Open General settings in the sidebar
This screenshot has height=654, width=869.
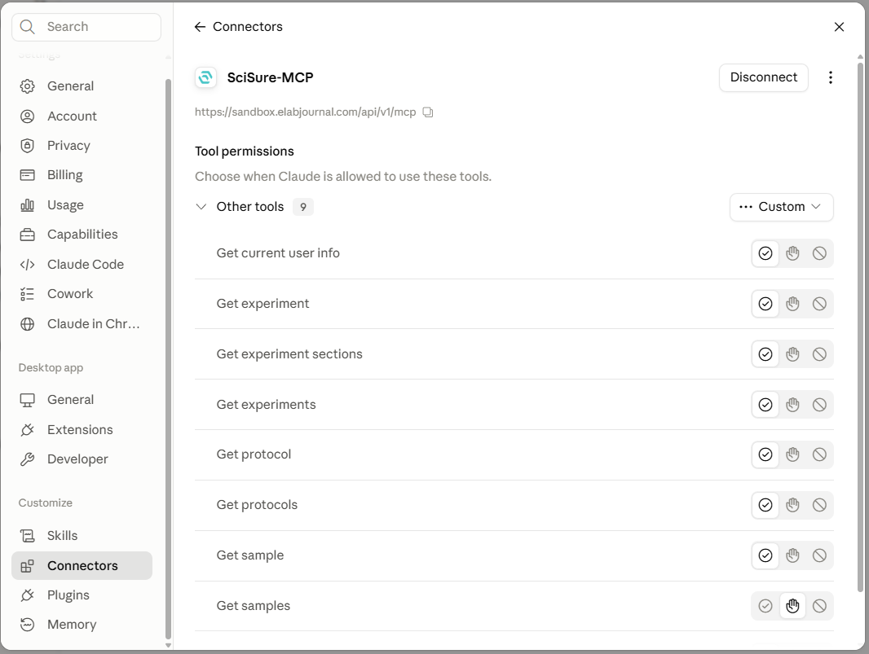pyautogui.click(x=82, y=86)
